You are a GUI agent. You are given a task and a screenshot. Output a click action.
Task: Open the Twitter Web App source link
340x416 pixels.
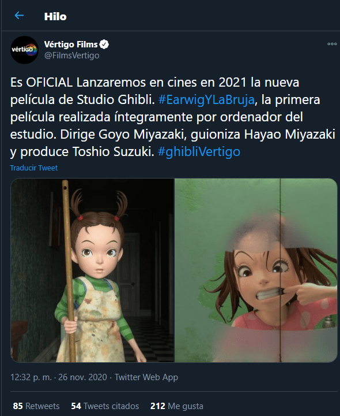(x=146, y=377)
